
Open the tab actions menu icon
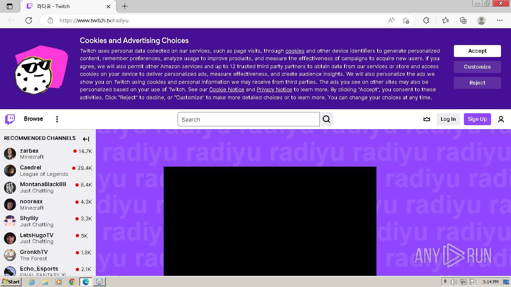(x=10, y=6)
